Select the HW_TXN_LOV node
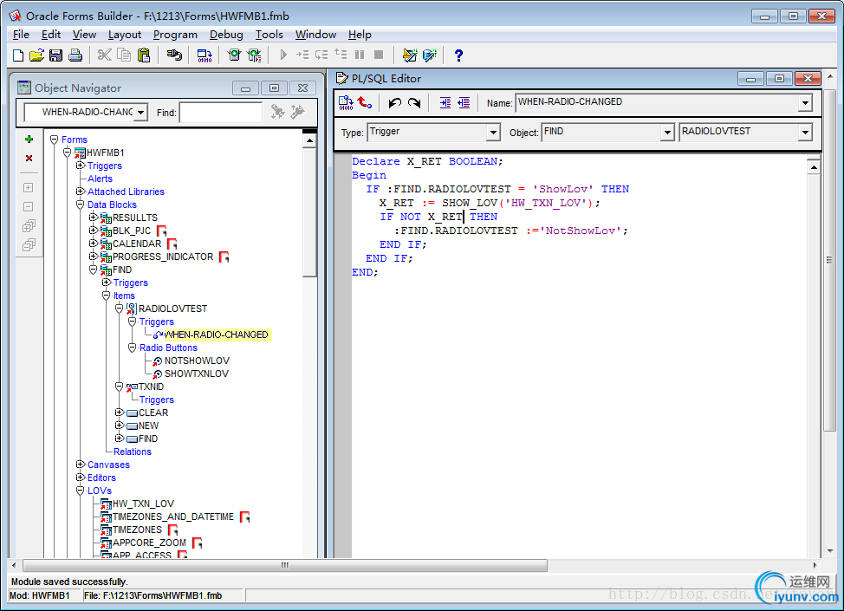844x611 pixels. point(143,504)
